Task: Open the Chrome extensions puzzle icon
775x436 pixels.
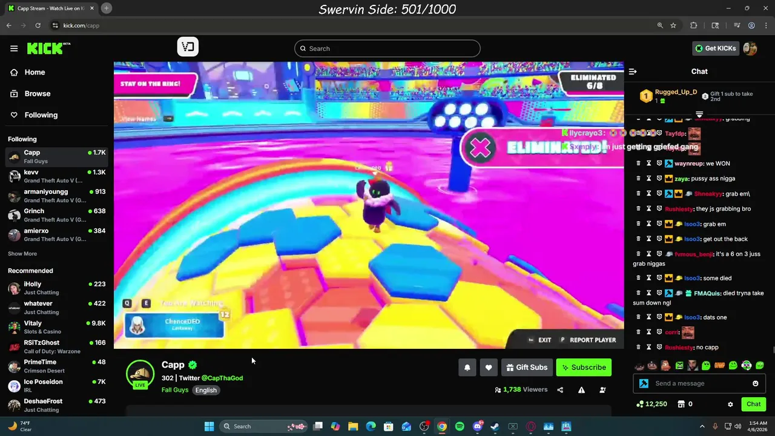Action: 694,25
